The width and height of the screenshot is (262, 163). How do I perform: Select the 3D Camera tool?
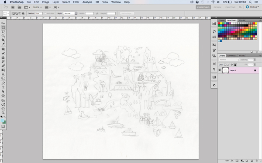[x=3, y=105]
